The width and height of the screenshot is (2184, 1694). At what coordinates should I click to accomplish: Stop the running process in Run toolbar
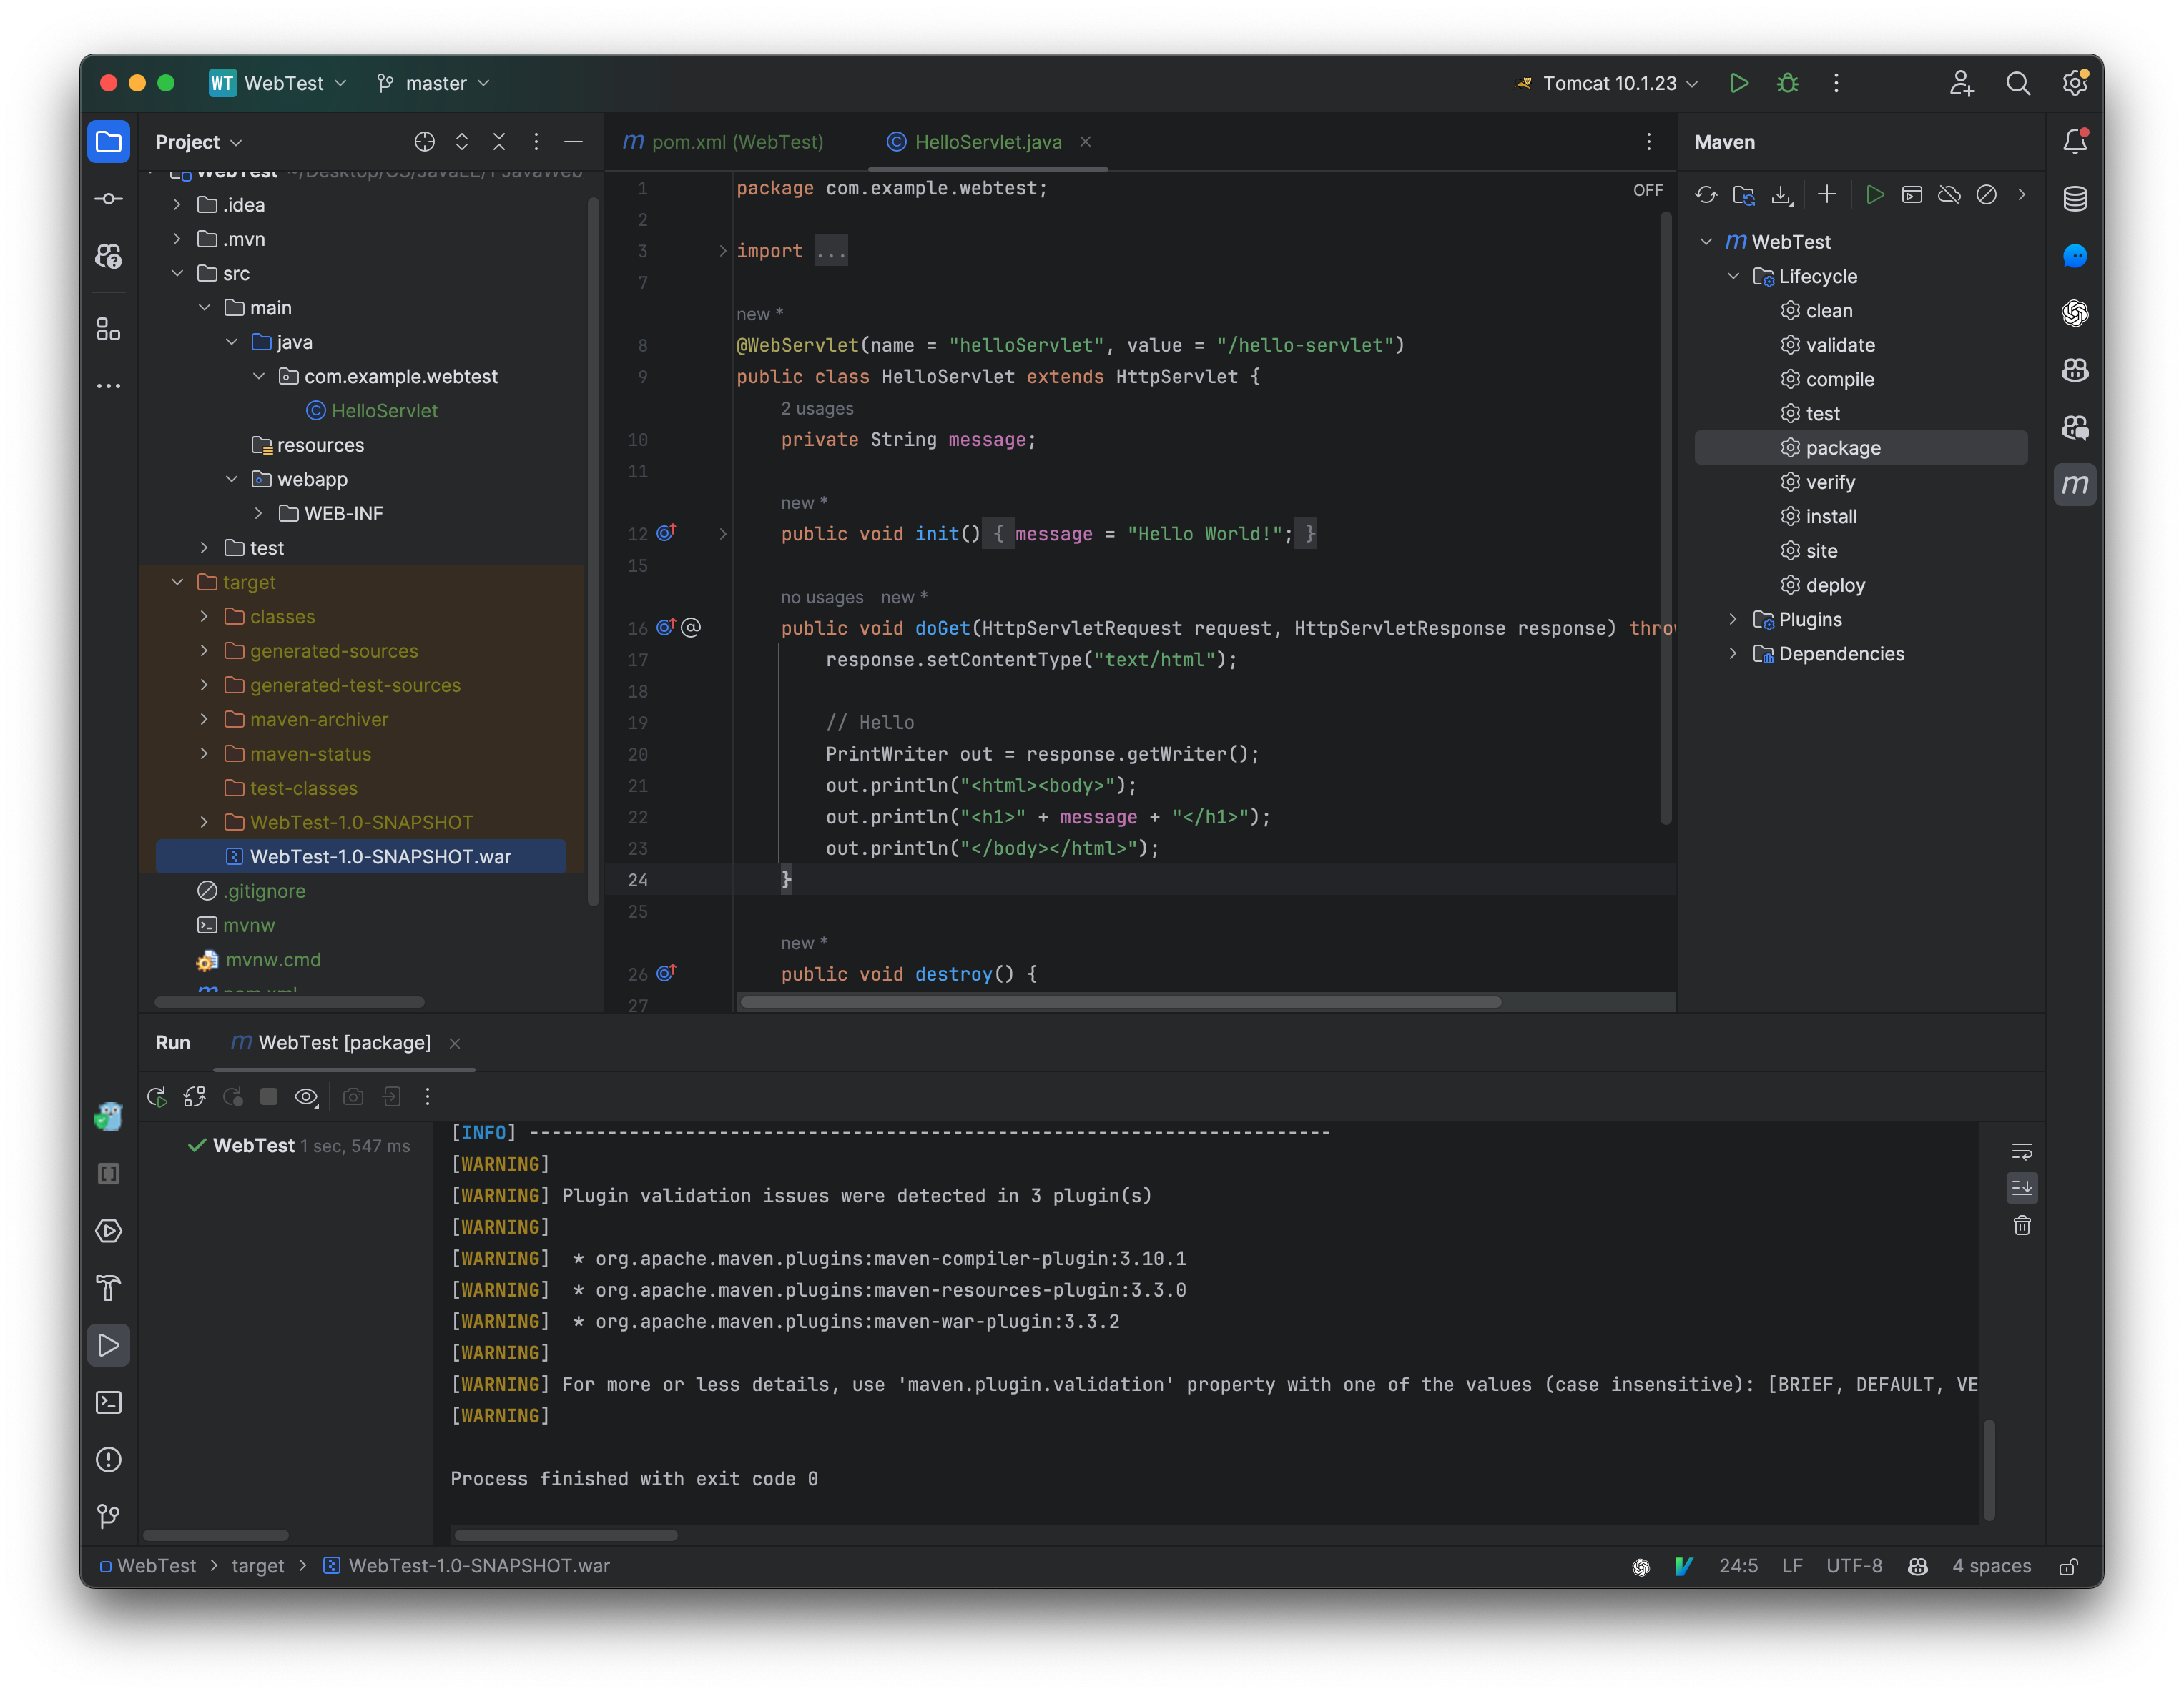269,1096
